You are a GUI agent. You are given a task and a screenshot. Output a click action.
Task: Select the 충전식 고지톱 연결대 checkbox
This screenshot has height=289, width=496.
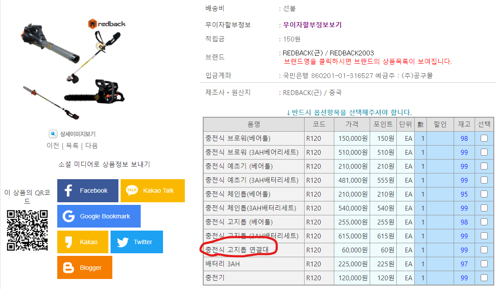pyautogui.click(x=484, y=250)
